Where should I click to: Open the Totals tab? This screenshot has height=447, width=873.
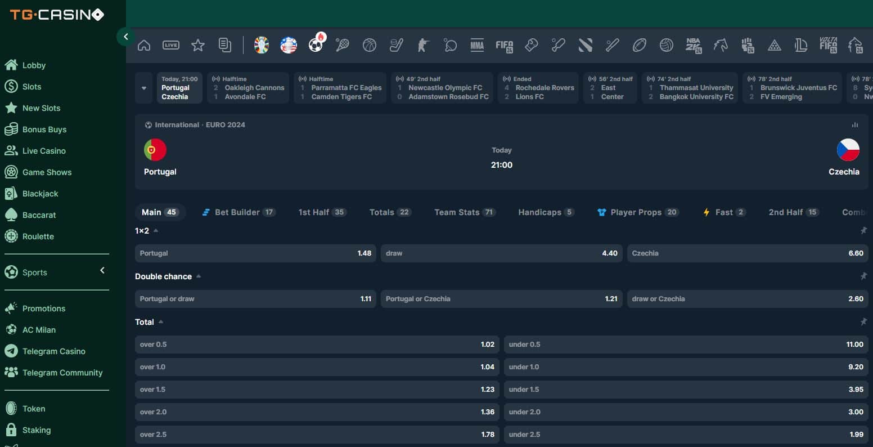coord(390,212)
